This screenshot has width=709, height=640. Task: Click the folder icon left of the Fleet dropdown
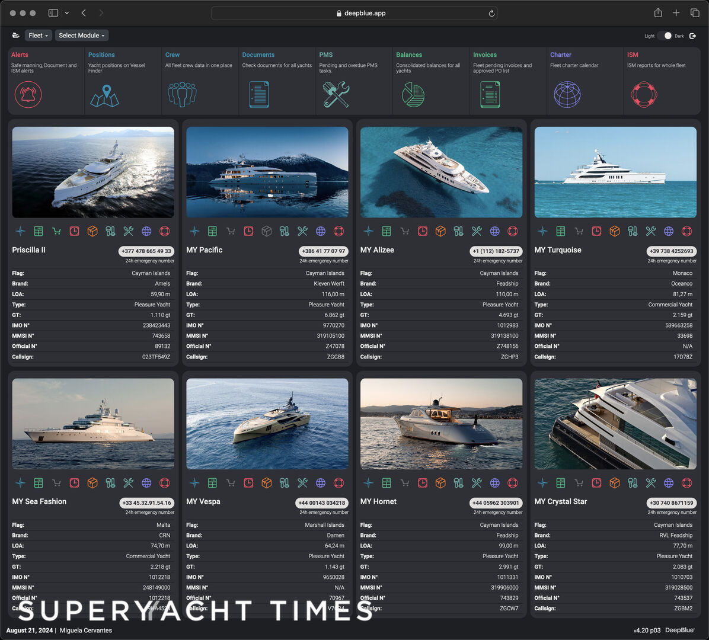(x=15, y=35)
